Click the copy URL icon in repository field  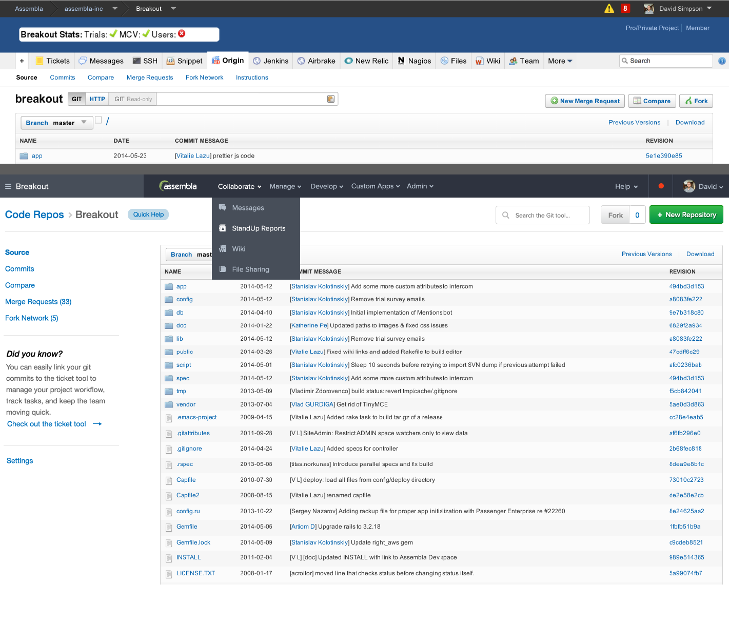[331, 99]
